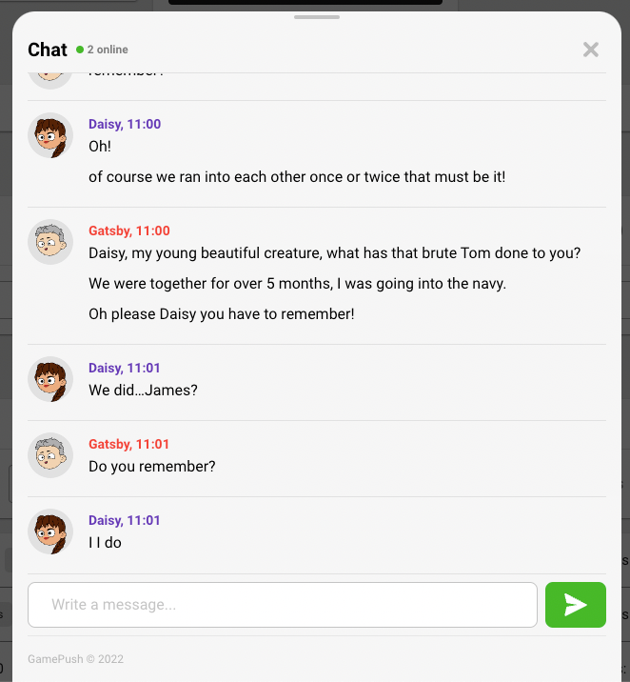
Task: Click the "Gatsby, 11:00" sender name
Action: click(129, 231)
